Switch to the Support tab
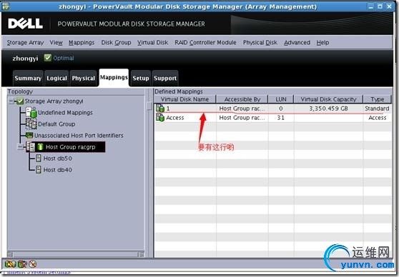This screenshot has width=399, height=277. coord(165,79)
